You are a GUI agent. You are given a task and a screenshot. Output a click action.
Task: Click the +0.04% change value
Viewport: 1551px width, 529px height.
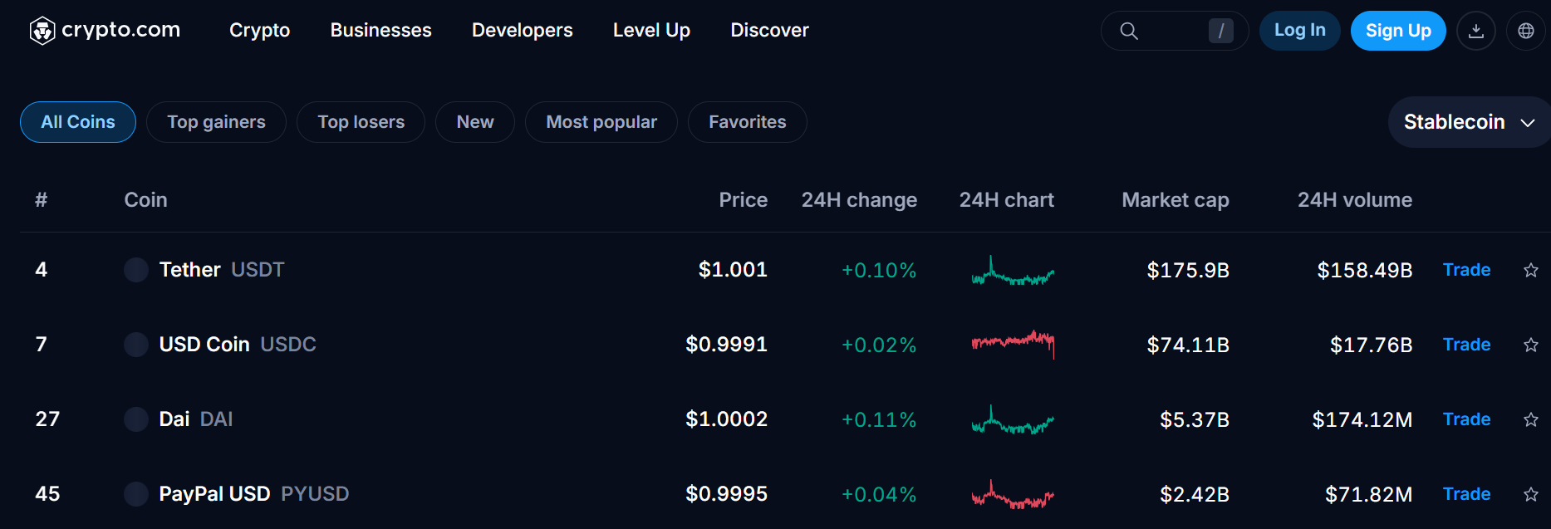click(879, 495)
